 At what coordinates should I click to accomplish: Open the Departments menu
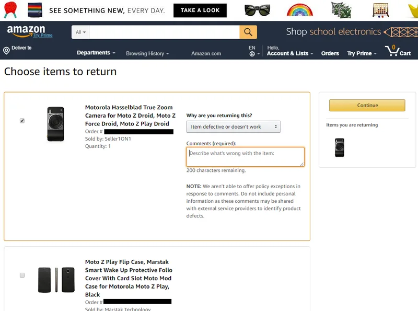[96, 53]
